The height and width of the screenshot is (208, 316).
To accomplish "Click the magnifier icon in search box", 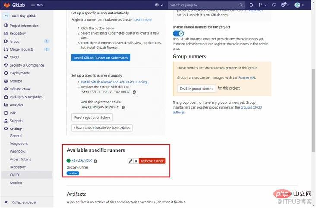I will (241, 5).
